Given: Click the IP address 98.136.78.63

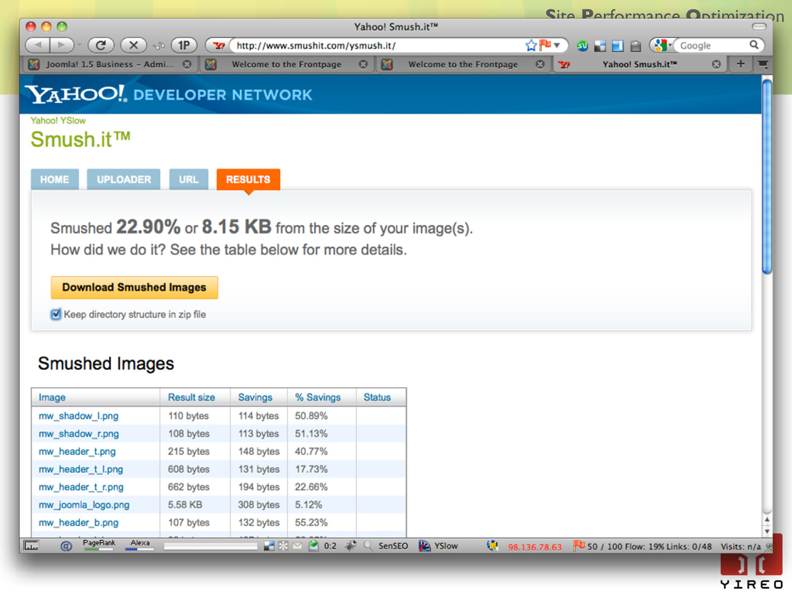Looking at the screenshot, I should coord(535,547).
